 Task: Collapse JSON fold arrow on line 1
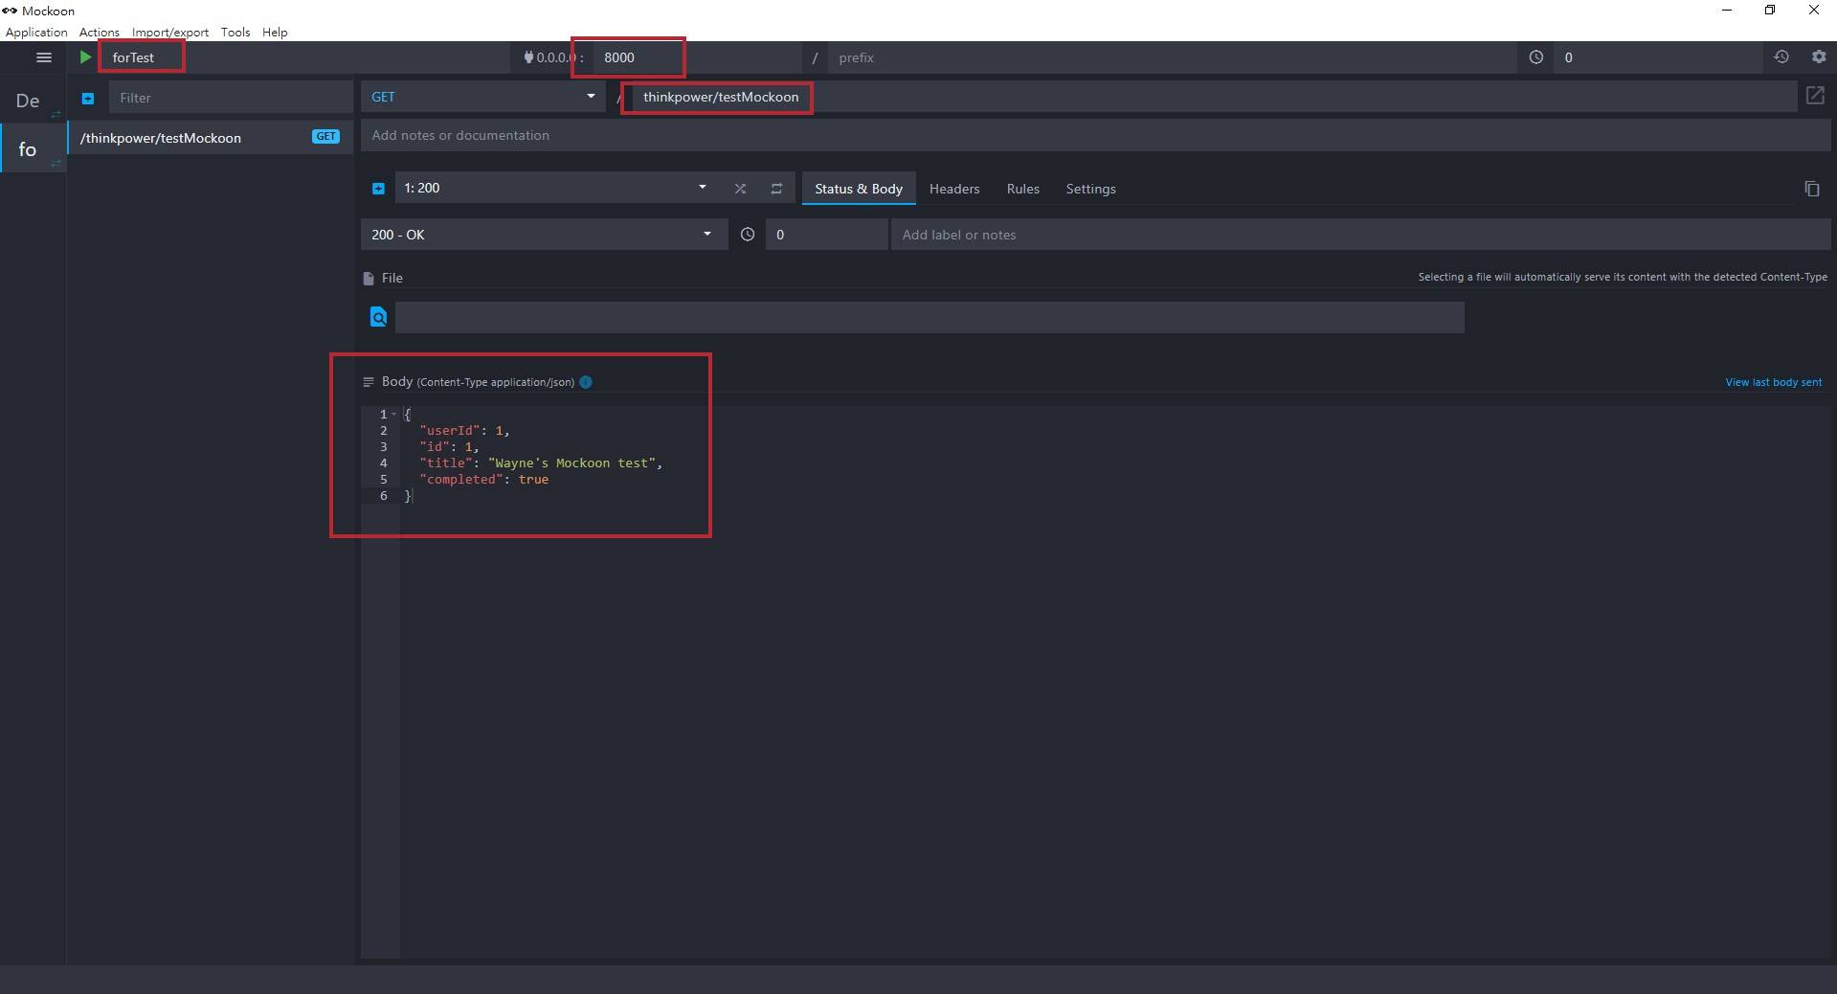point(393,414)
